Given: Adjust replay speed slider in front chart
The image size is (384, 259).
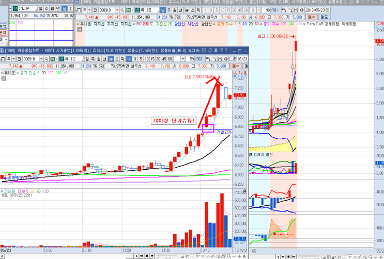Looking at the screenshot, I should point(167,256).
